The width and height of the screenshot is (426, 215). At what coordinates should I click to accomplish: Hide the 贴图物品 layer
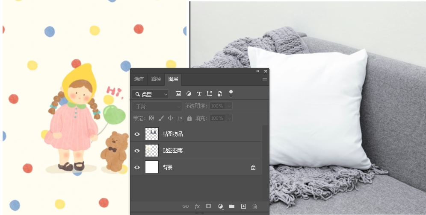click(137, 134)
